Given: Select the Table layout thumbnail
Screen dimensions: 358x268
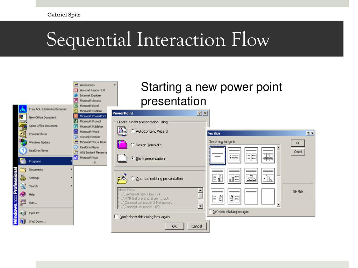Looking at the screenshot, I should [268, 155].
